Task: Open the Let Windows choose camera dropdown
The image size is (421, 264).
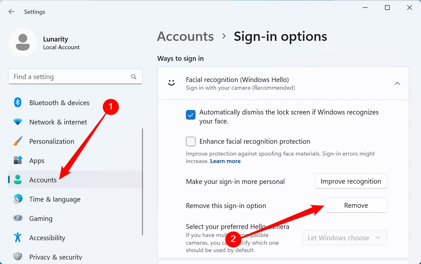Action: coord(344,238)
